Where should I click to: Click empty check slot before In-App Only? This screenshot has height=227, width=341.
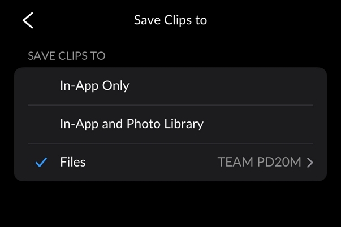[41, 86]
